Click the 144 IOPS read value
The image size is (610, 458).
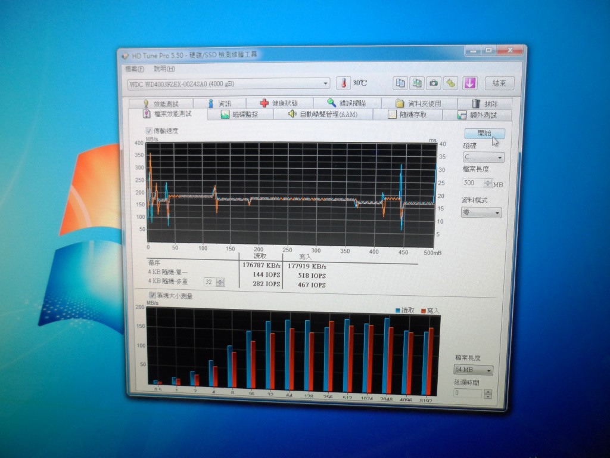(266, 274)
